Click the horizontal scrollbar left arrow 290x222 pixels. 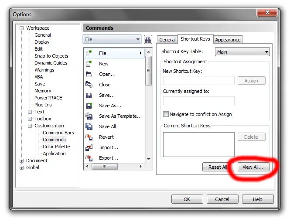point(87,166)
